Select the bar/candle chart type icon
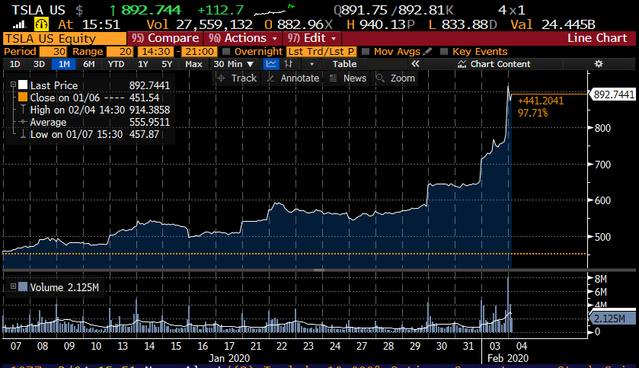 tap(289, 64)
